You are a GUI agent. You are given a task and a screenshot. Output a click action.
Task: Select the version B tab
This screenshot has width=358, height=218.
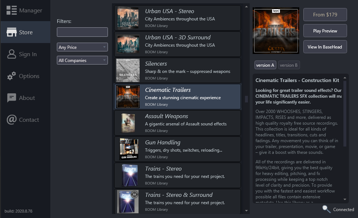click(289, 65)
